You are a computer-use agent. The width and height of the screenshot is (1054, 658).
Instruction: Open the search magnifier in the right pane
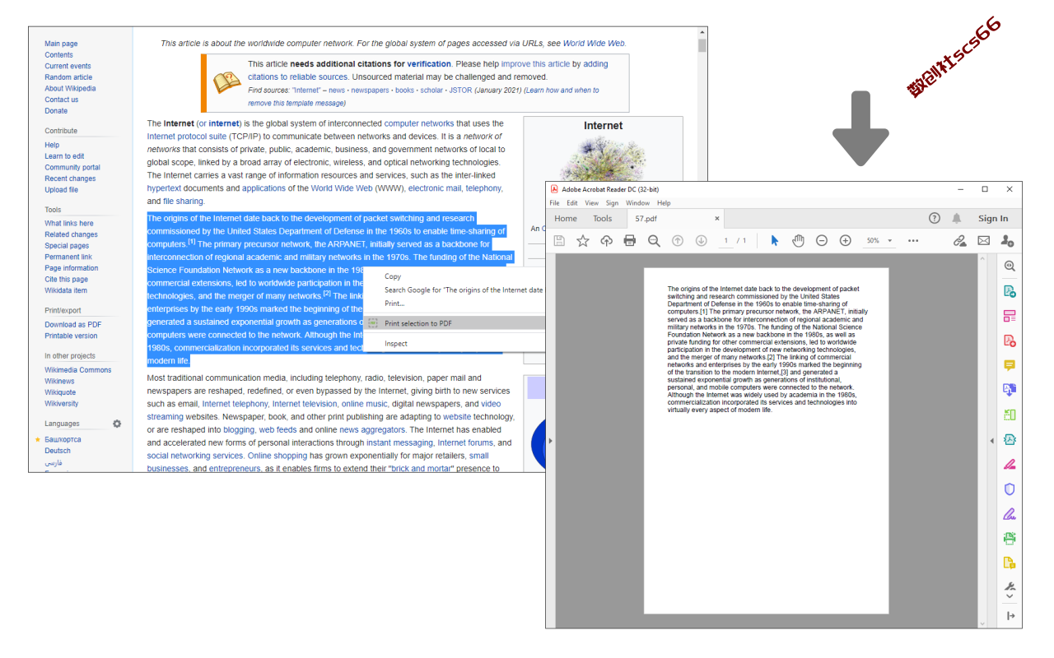[x=1010, y=266]
